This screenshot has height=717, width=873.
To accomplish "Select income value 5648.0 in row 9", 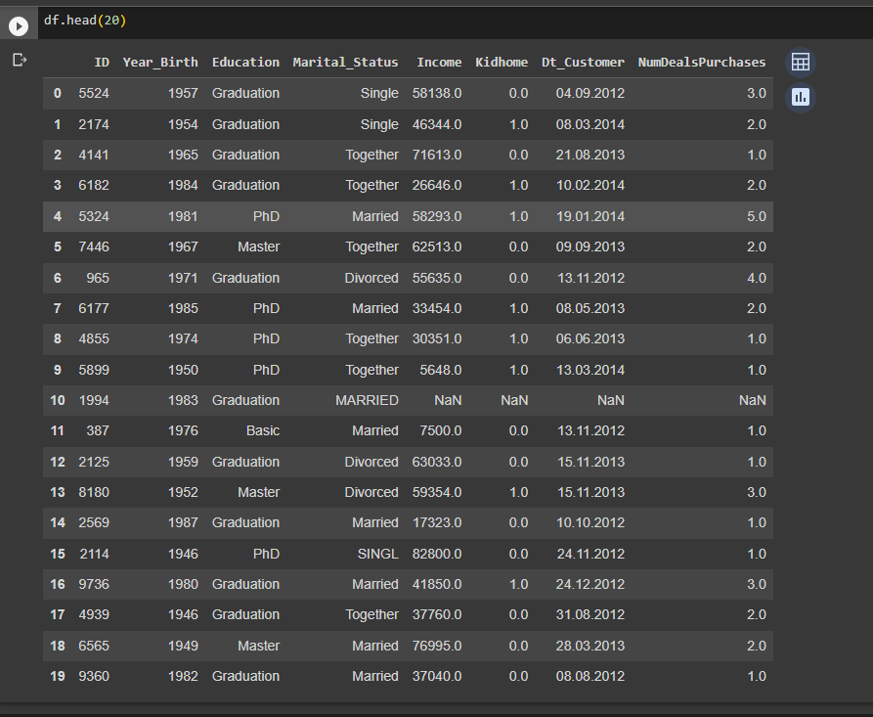I will (440, 370).
